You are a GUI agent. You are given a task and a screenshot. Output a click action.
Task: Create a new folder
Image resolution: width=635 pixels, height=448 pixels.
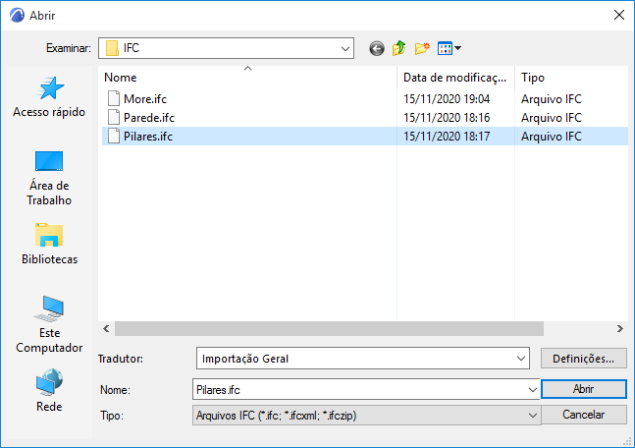pyautogui.click(x=422, y=48)
